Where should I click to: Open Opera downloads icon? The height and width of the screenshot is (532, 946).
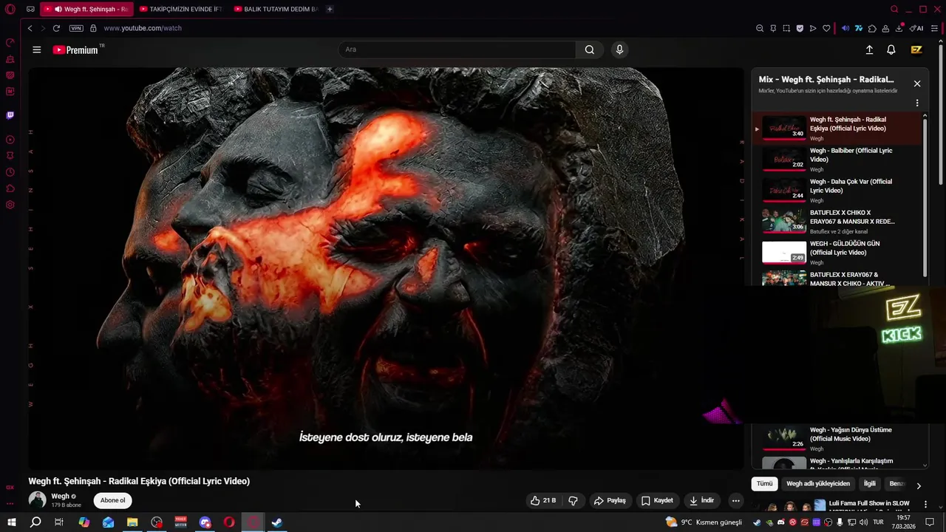pyautogui.click(x=899, y=28)
